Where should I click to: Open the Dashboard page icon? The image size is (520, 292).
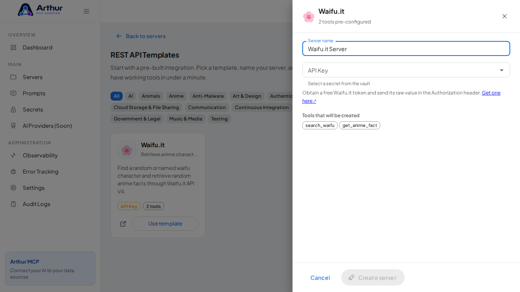13,47
